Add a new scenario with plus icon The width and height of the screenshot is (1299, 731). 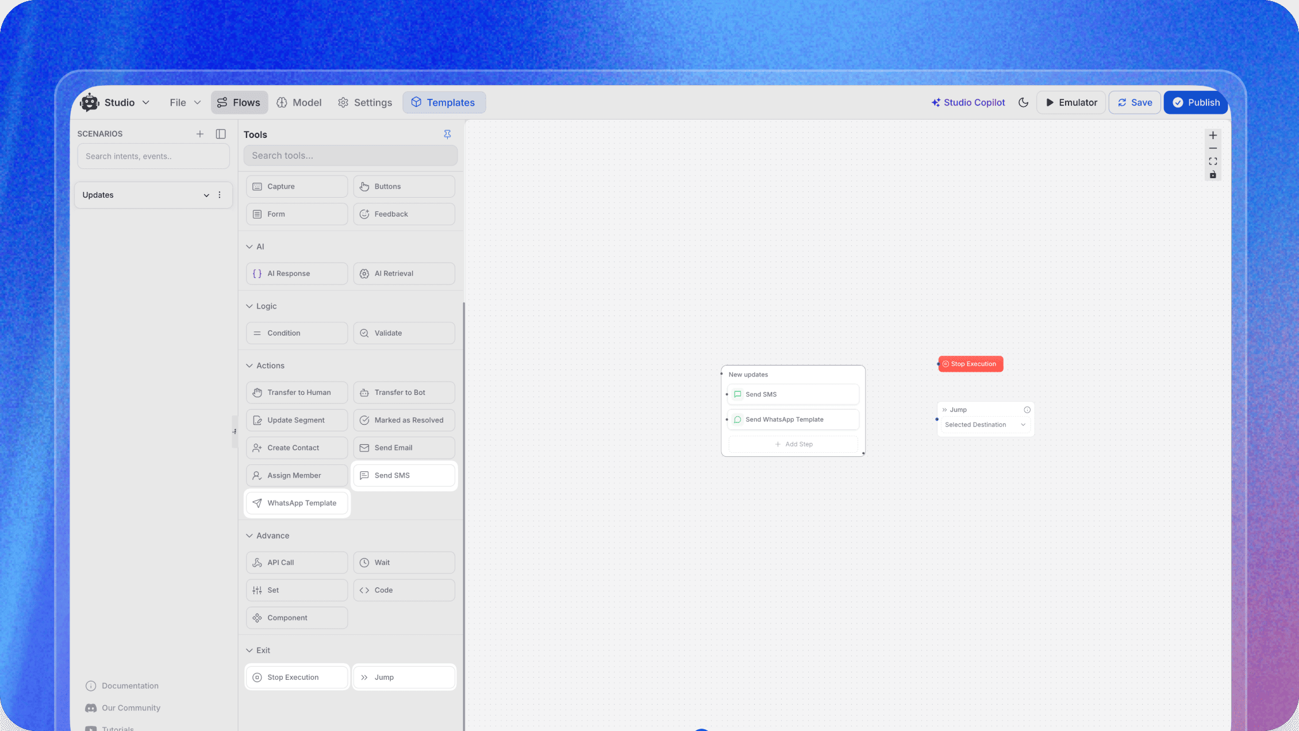[200, 134]
